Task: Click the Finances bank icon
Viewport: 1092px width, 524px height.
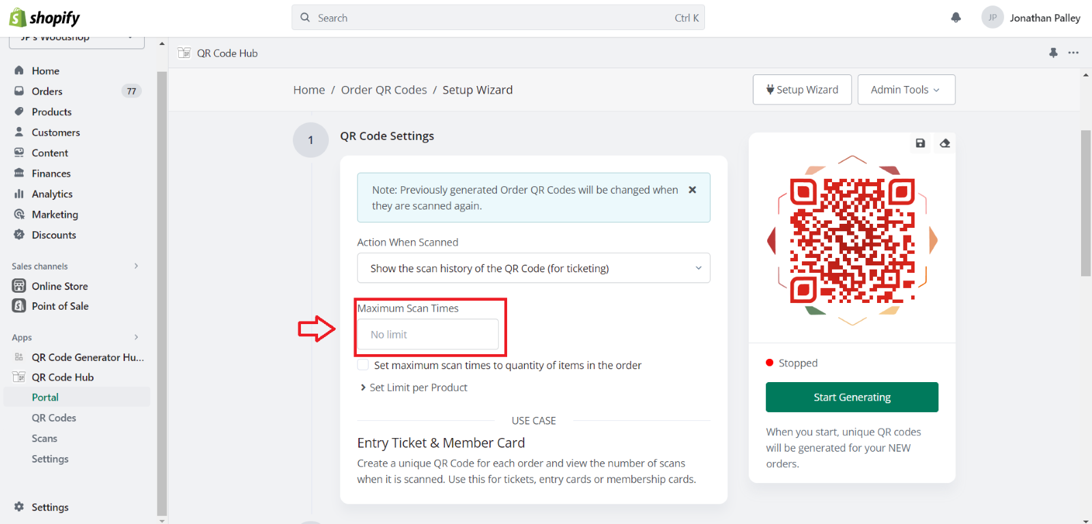Action: pyautogui.click(x=19, y=173)
